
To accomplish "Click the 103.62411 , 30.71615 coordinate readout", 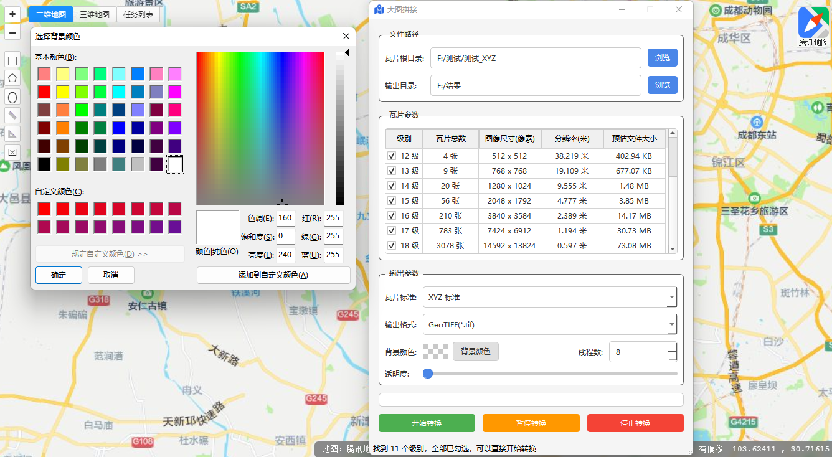I will (781, 449).
